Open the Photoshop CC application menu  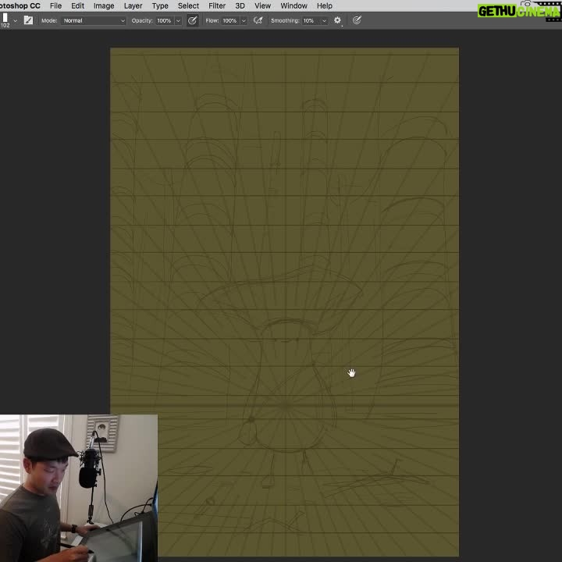coord(20,5)
